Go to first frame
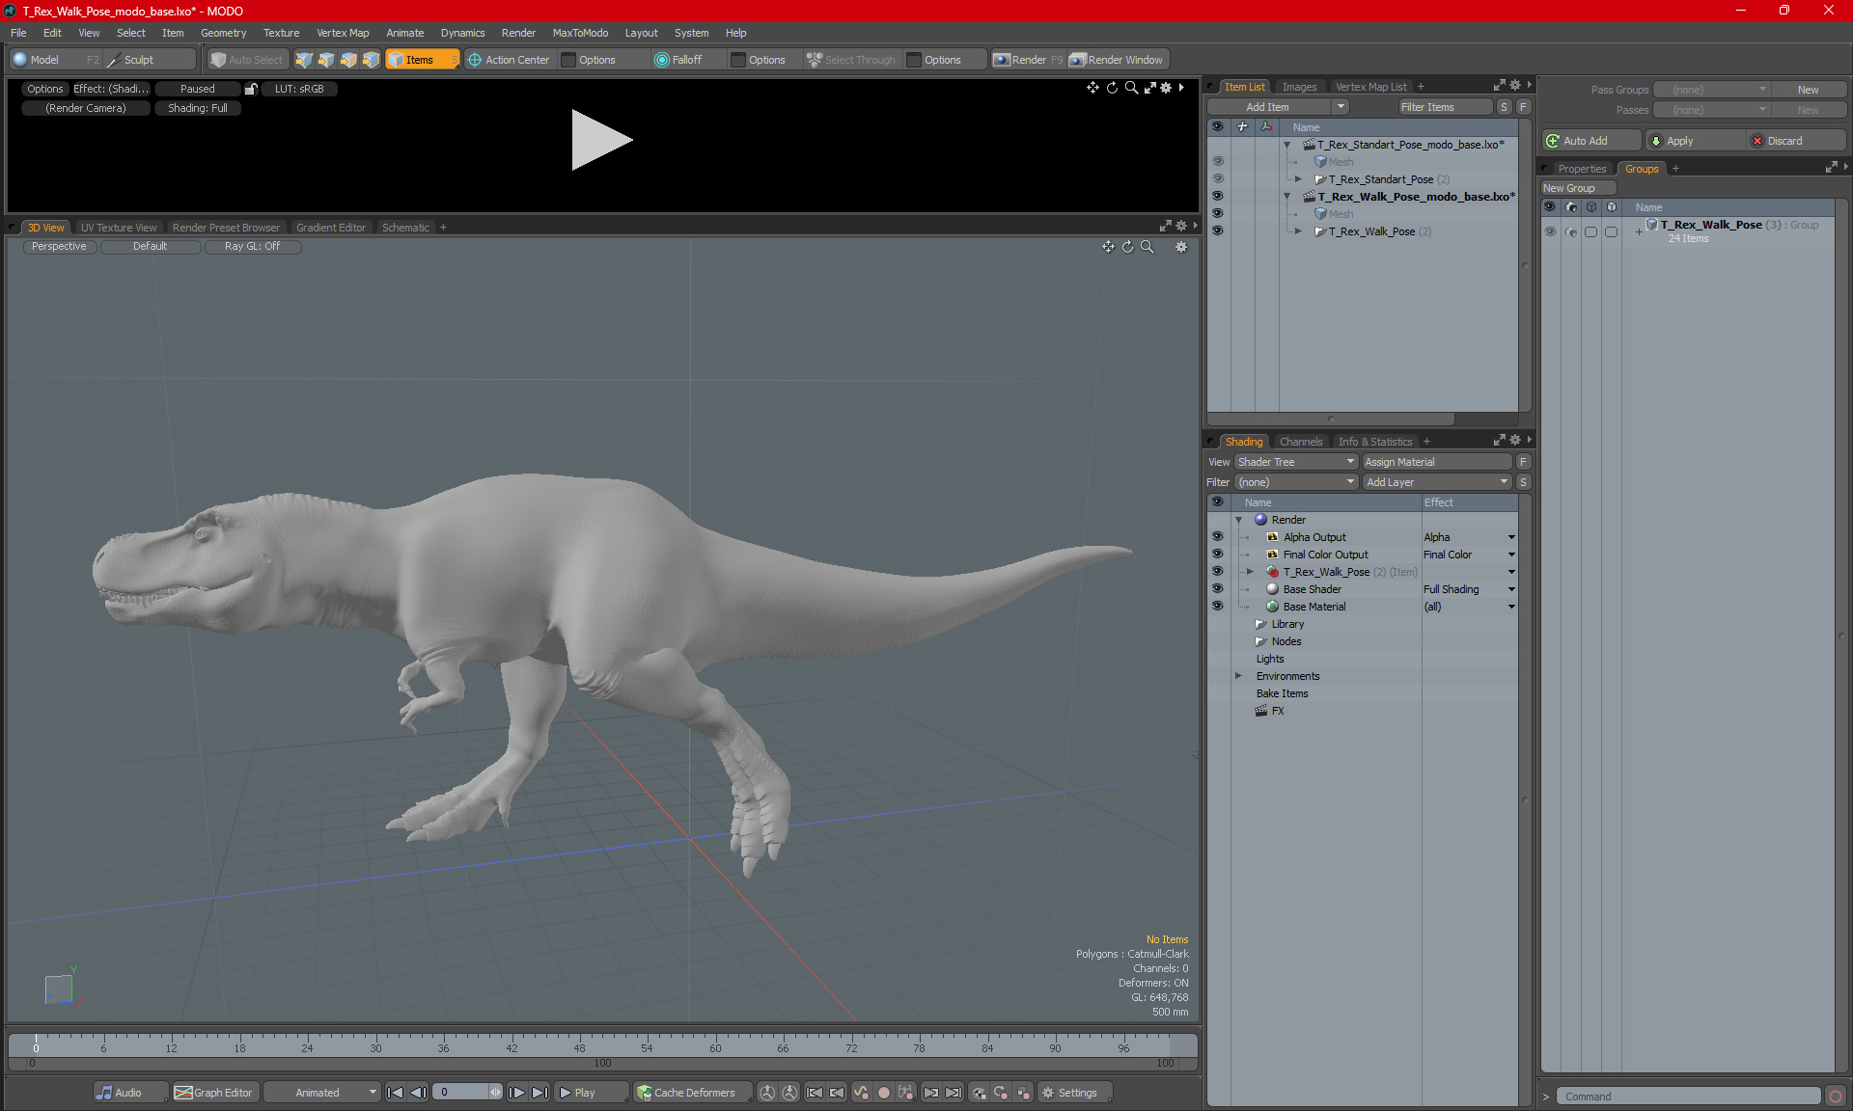 click(395, 1093)
